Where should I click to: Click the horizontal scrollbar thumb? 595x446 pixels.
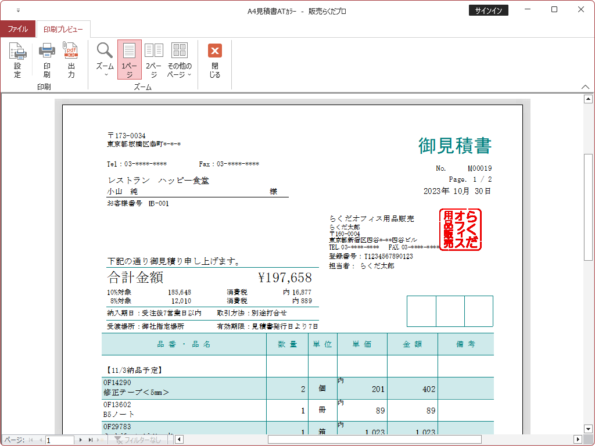pos(375,440)
